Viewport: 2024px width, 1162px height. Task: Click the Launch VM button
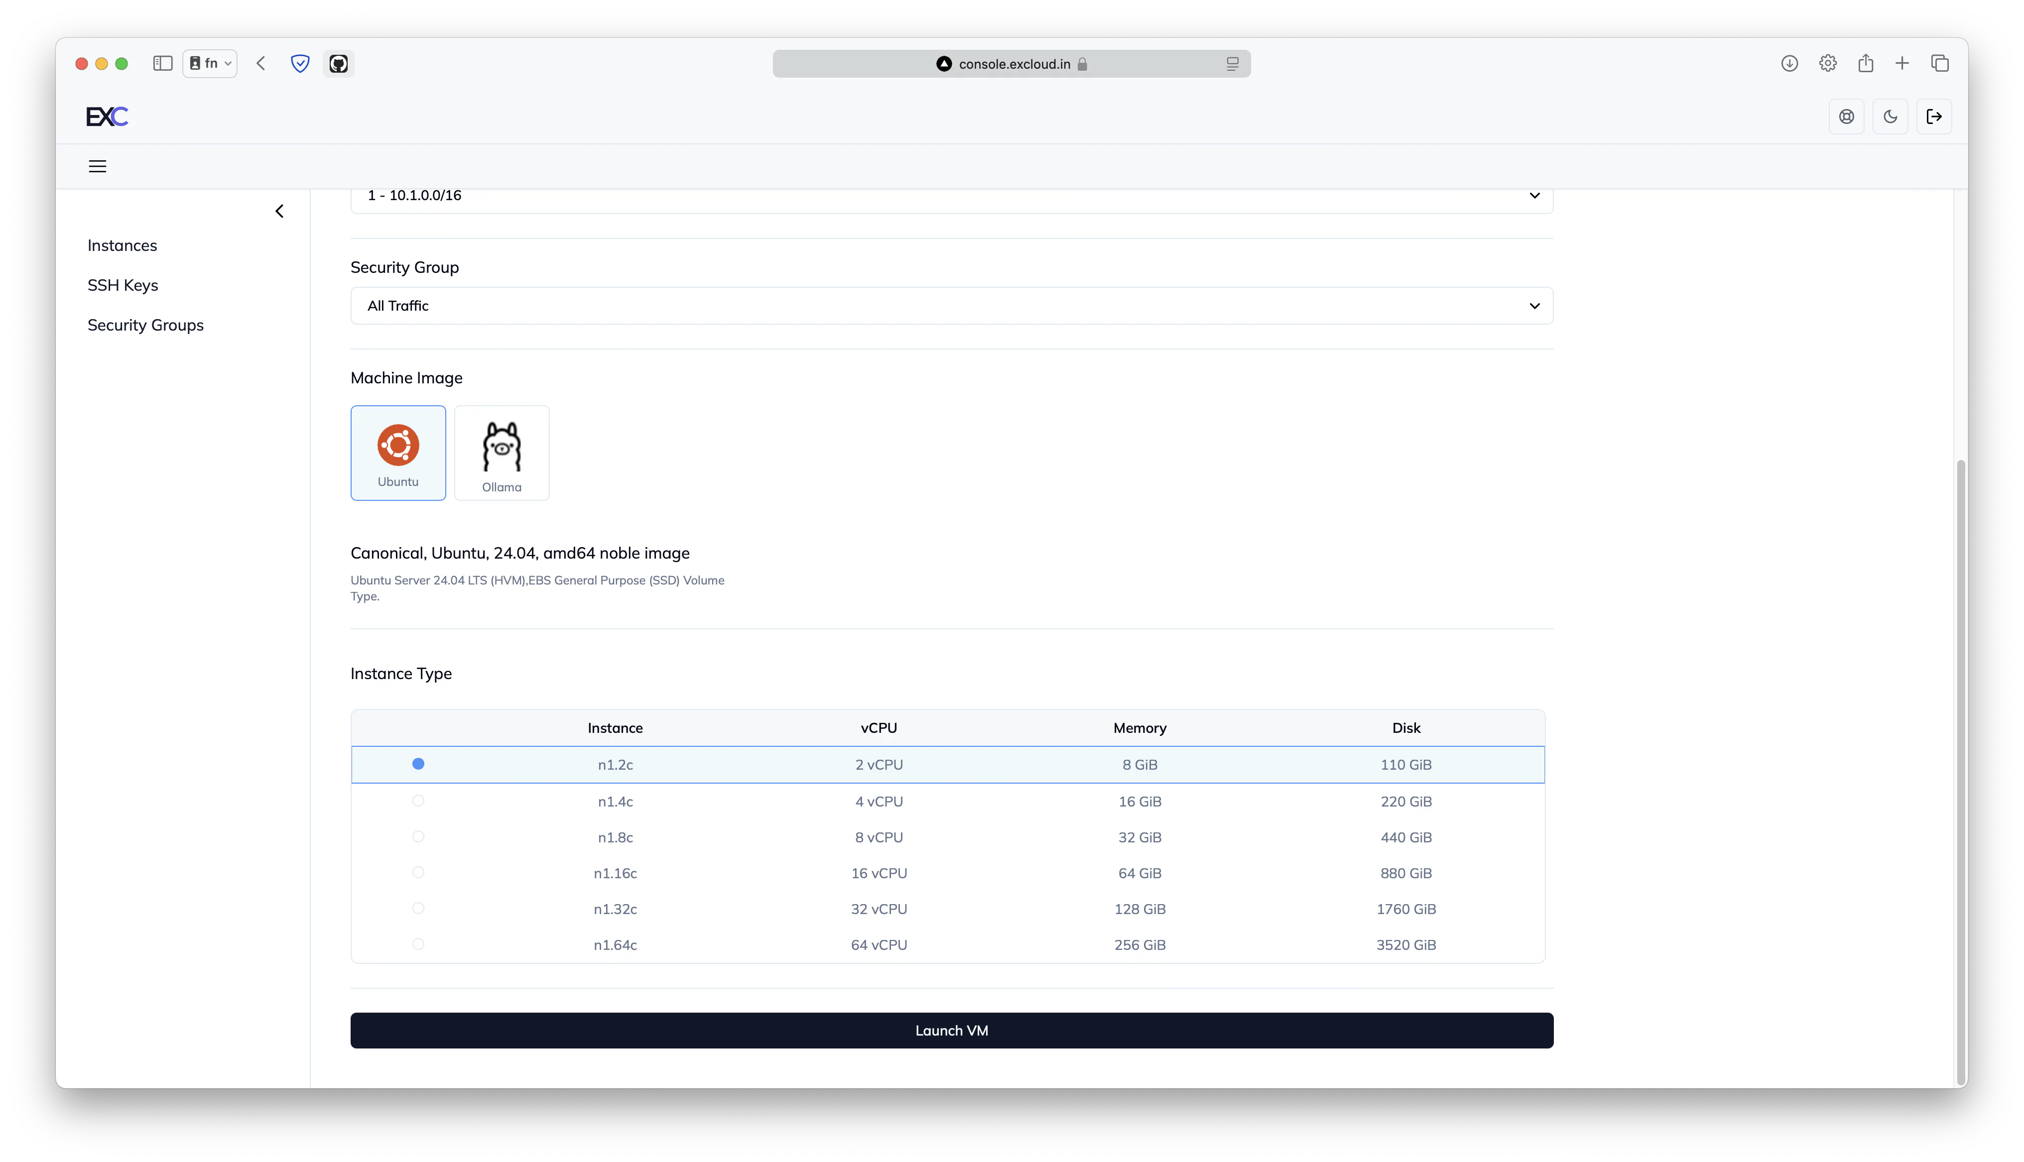(x=951, y=1031)
